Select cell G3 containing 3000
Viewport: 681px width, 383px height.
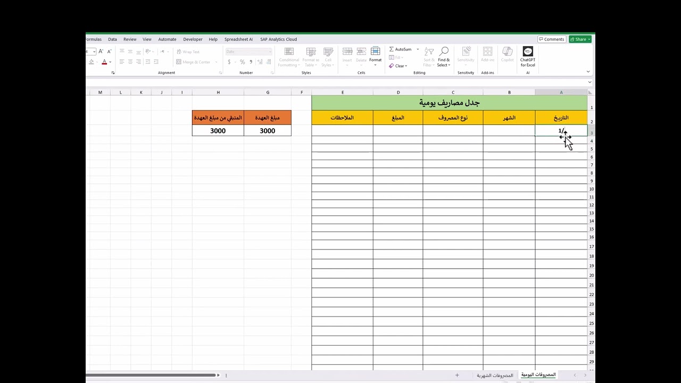pos(268,130)
